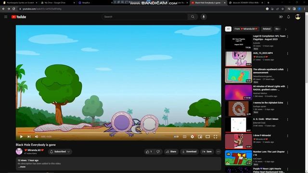Click the search magnifier button
The image size is (308, 173).
pyautogui.click(x=192, y=17)
